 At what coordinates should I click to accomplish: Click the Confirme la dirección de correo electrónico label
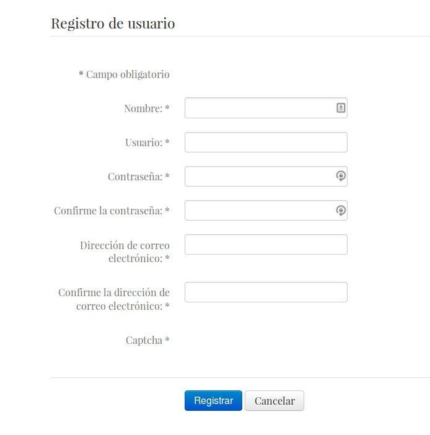tap(114, 299)
